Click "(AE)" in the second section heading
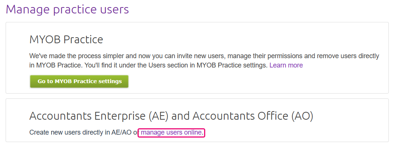Image resolution: width=397 pixels, height=151 pixels. click(x=159, y=116)
